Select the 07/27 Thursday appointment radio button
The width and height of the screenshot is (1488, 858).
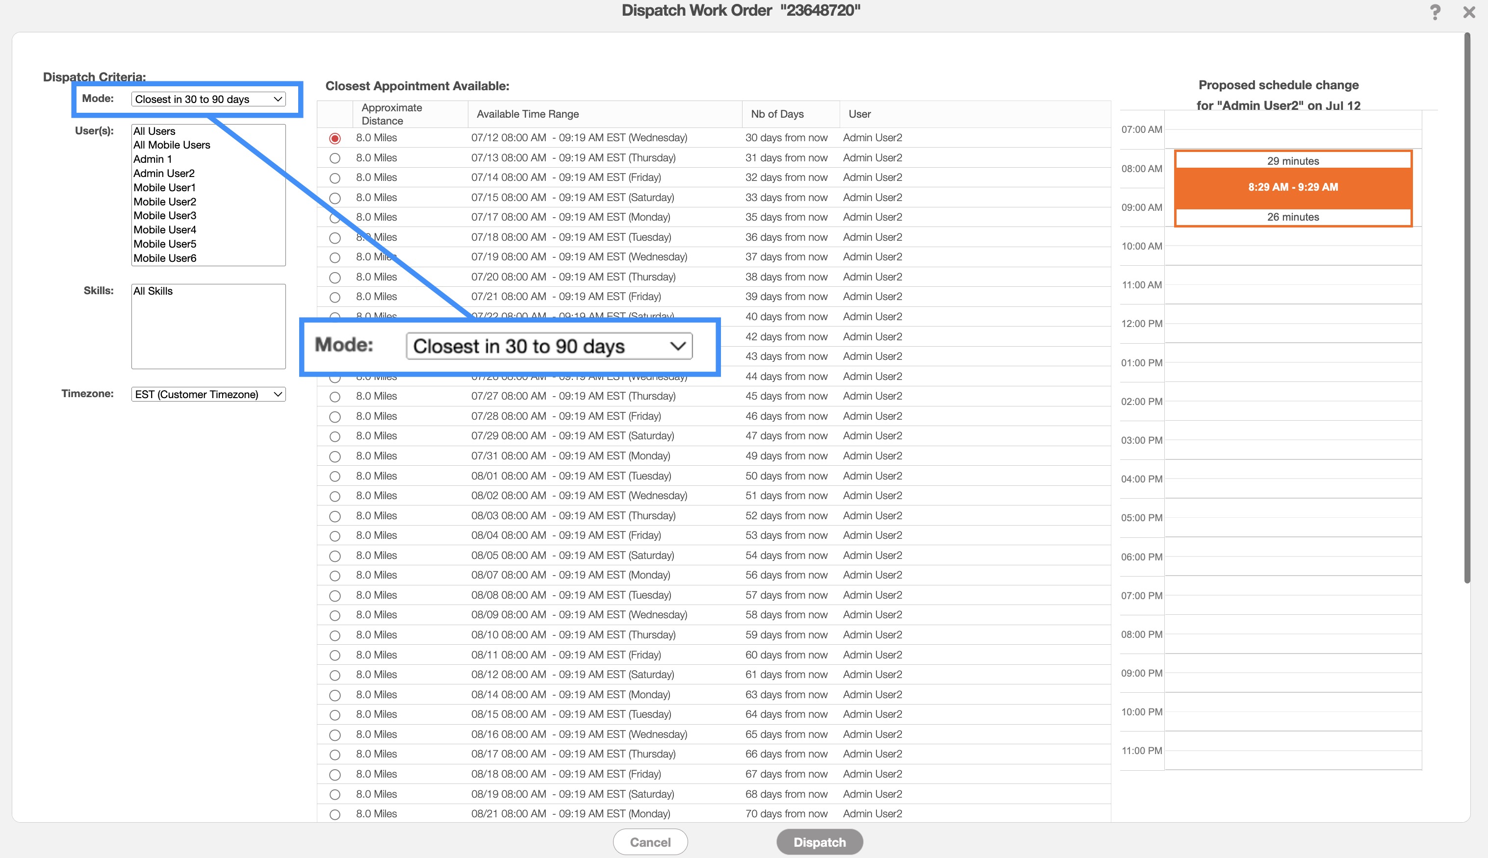click(334, 397)
